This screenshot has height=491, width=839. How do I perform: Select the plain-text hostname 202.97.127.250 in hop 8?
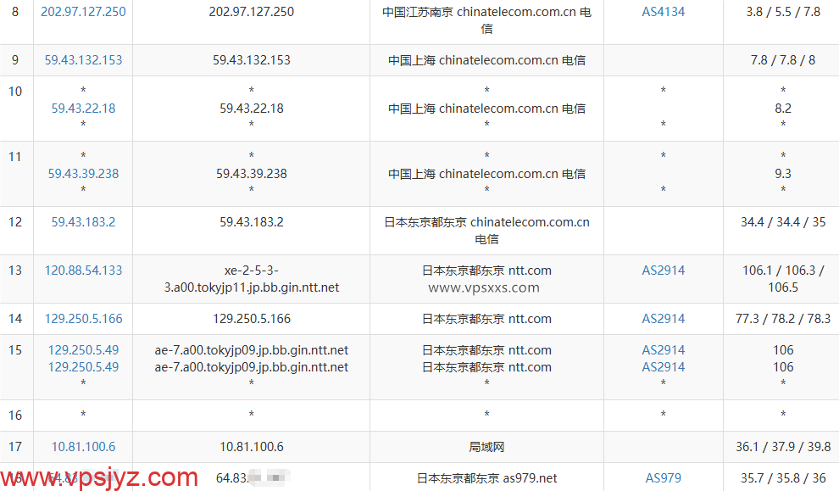252,12
